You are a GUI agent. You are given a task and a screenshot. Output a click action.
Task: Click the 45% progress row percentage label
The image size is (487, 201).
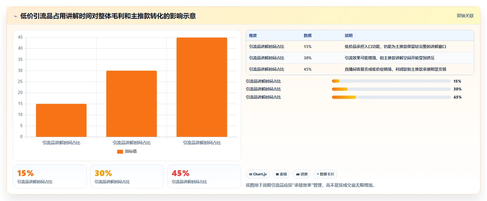click(457, 97)
